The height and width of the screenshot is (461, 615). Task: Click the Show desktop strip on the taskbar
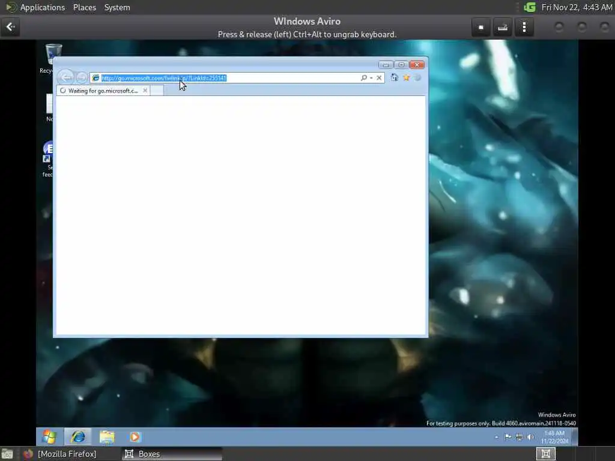pos(575,437)
